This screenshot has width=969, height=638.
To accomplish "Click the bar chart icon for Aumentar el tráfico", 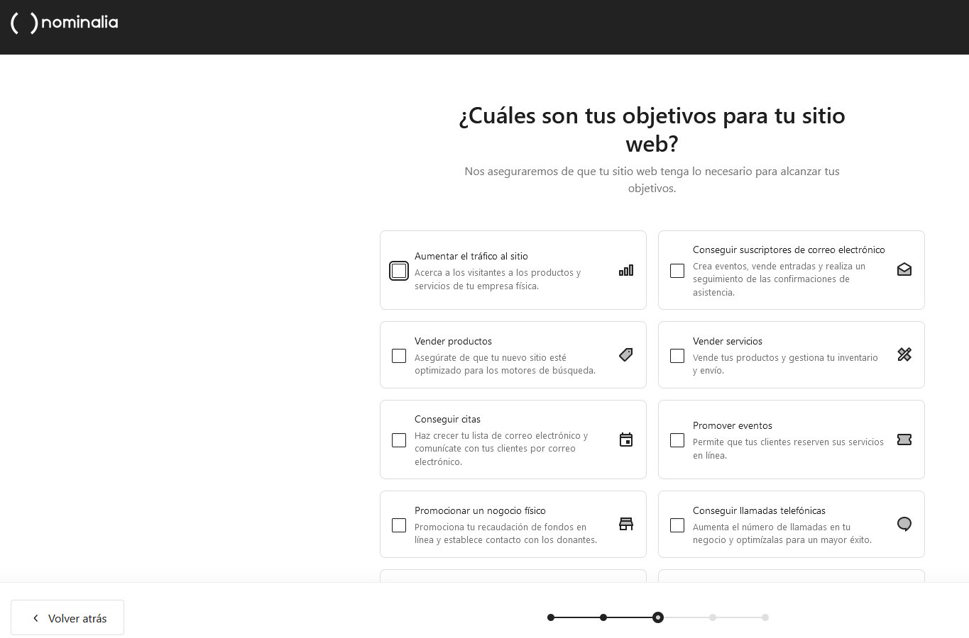I will tap(626, 270).
